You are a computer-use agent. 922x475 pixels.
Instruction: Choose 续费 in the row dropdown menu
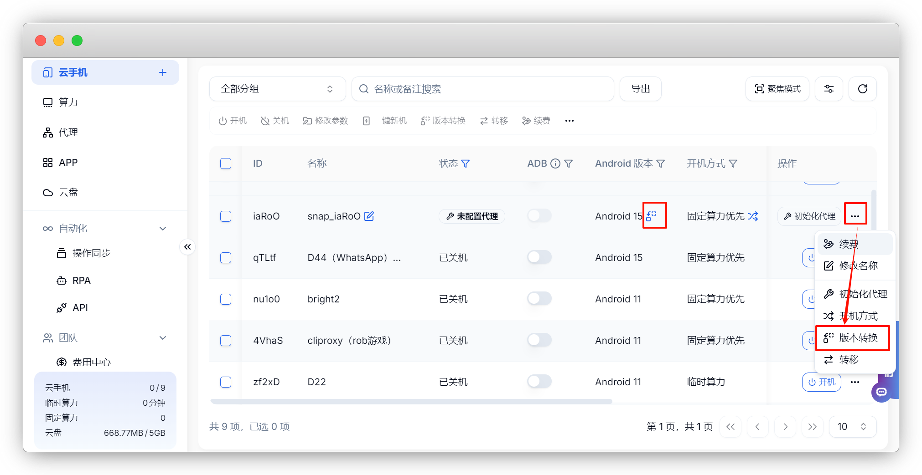point(855,244)
